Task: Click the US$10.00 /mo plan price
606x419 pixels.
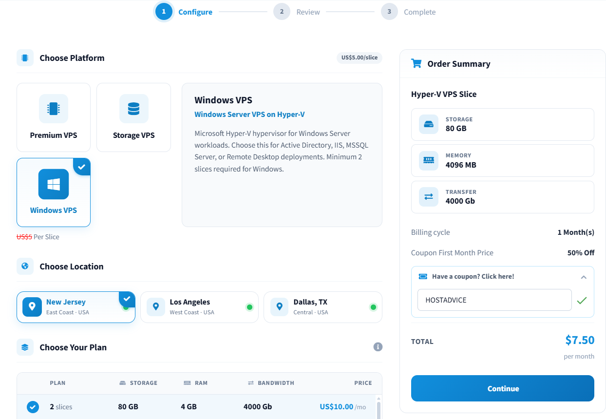Action: [x=343, y=406]
